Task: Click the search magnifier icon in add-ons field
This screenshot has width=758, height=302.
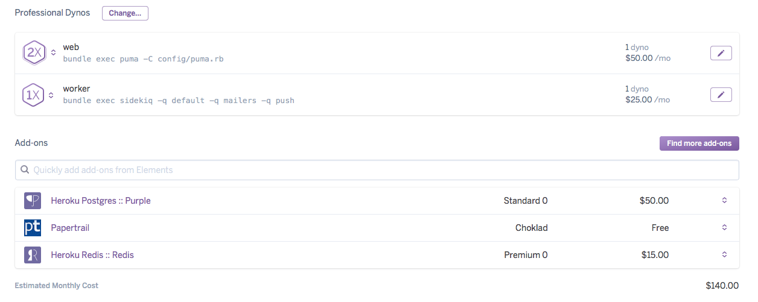Action: (25, 170)
